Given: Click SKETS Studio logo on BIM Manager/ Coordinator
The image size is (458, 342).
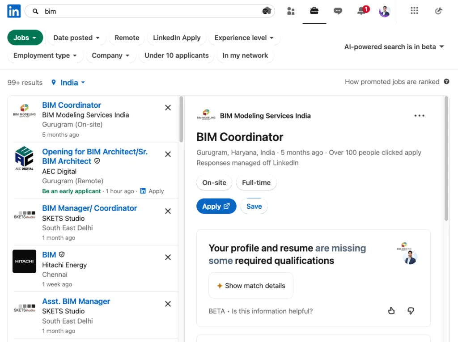Looking at the screenshot, I should tap(25, 215).
